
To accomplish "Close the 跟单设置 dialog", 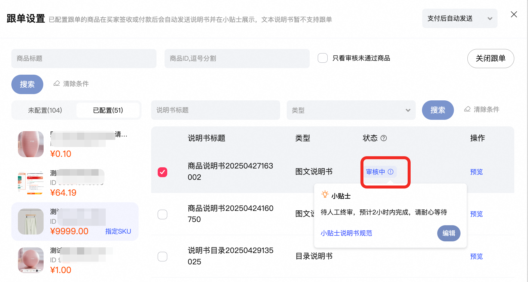I will point(514,14).
